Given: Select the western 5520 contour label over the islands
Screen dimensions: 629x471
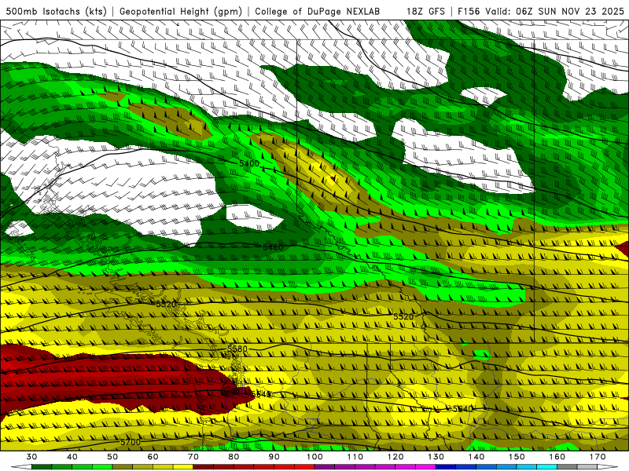Looking at the screenshot, I should pyautogui.click(x=166, y=305).
